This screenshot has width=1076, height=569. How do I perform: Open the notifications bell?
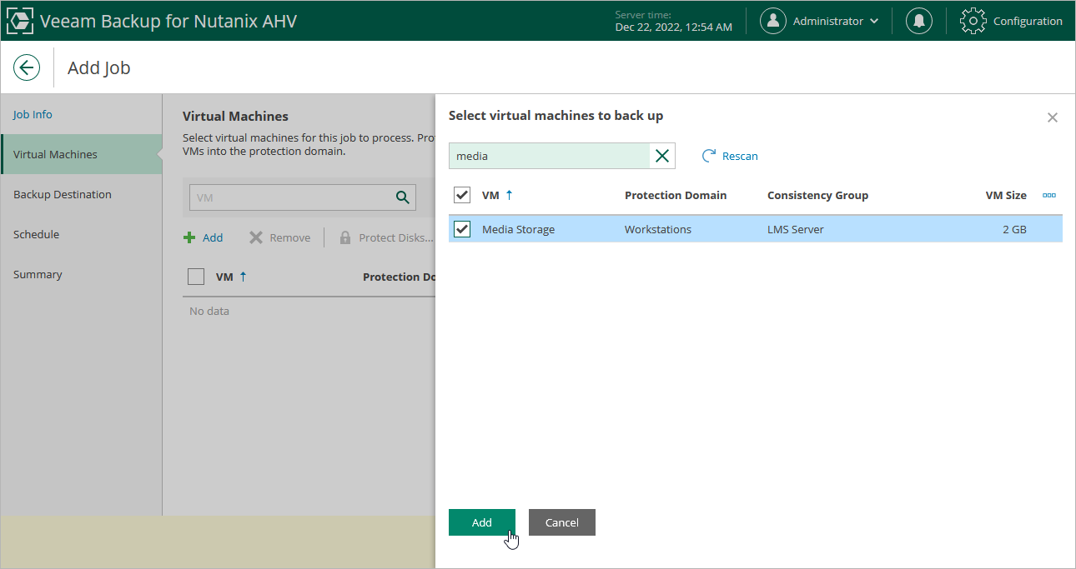[919, 21]
